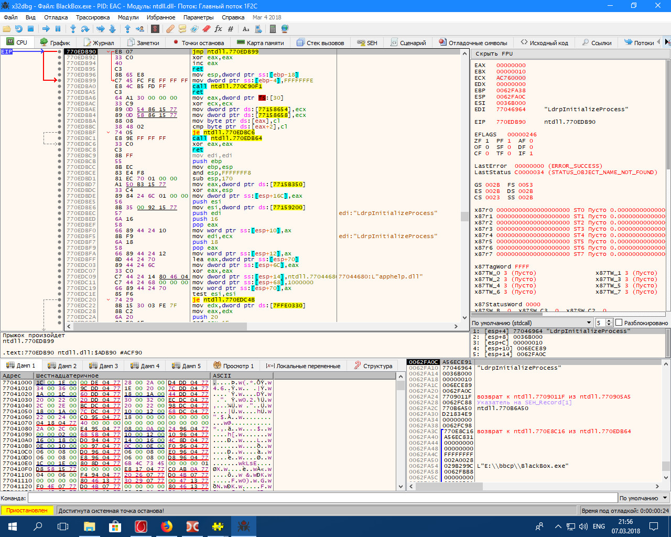The image size is (671, 537).
Task: Open the calculator toolbar icon
Action: (273, 29)
